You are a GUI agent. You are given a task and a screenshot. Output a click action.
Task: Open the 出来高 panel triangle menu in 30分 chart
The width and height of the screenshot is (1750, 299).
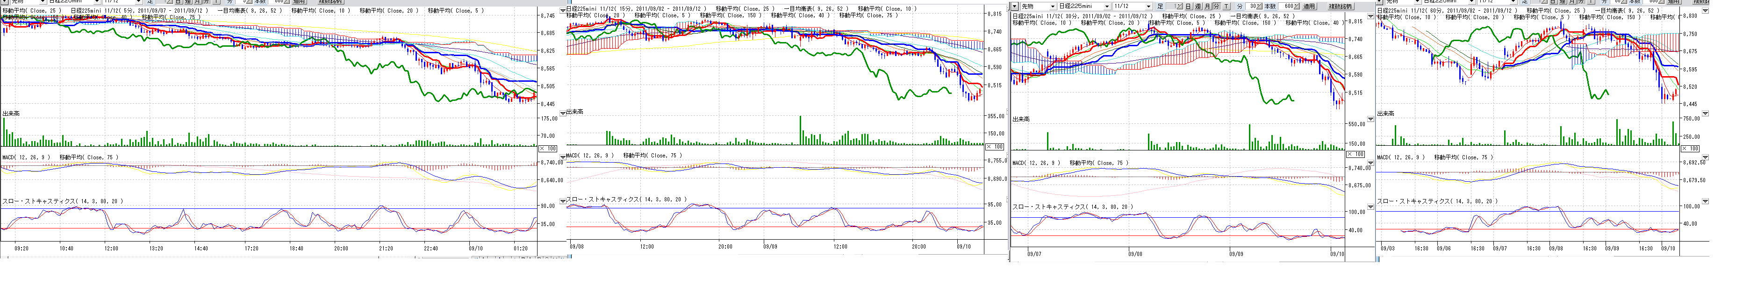coord(1370,119)
